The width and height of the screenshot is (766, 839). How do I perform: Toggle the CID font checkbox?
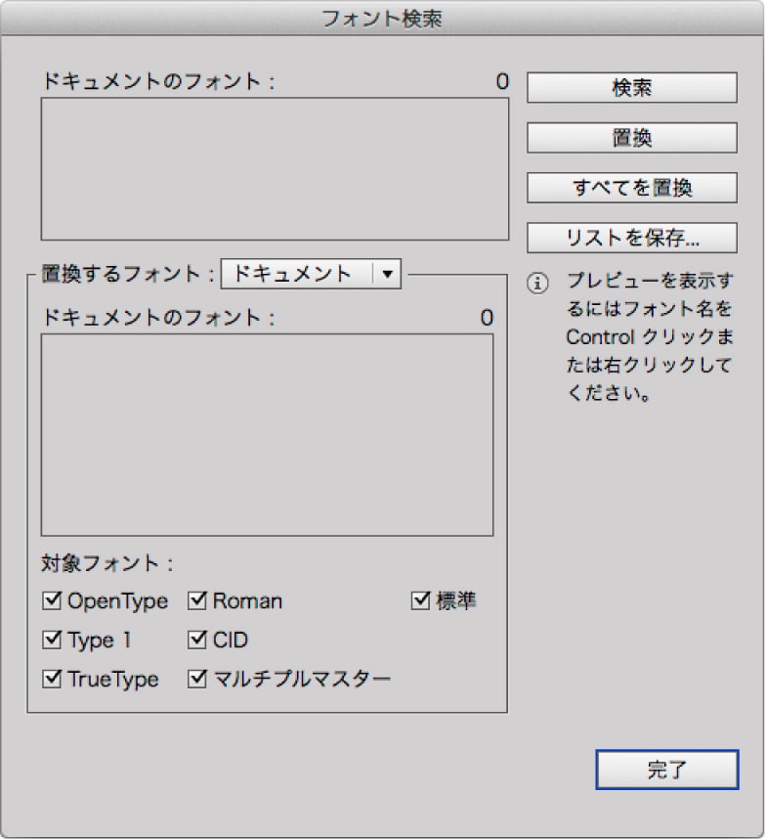[197, 640]
